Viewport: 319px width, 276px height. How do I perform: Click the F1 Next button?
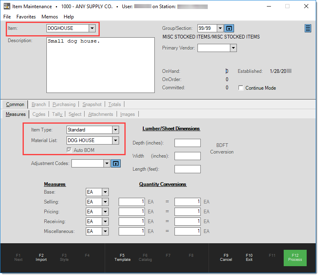(x=18, y=258)
